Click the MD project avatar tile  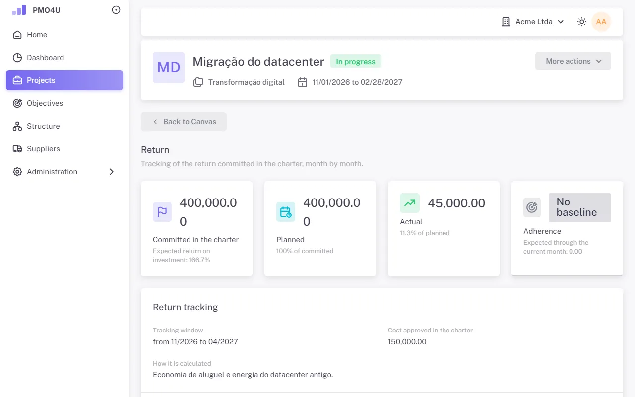[169, 67]
